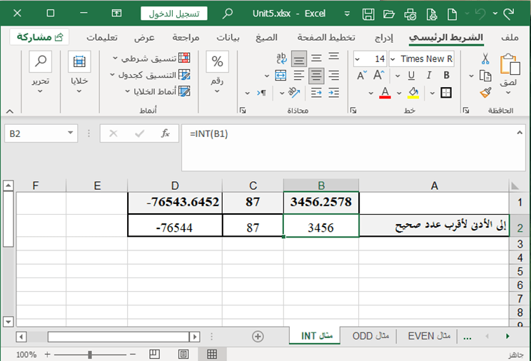Click the Cut scissors icon
The width and height of the screenshot is (531, 361).
[485, 59]
